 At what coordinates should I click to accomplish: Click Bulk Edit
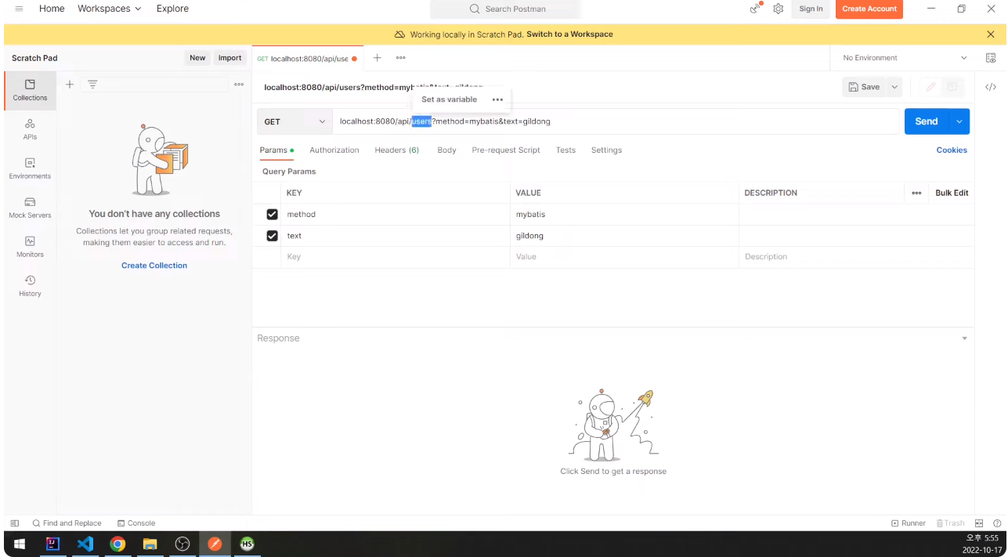952,193
